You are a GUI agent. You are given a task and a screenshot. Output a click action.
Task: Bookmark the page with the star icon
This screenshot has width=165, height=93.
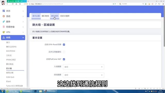pyautogui.click(x=20, y=4)
